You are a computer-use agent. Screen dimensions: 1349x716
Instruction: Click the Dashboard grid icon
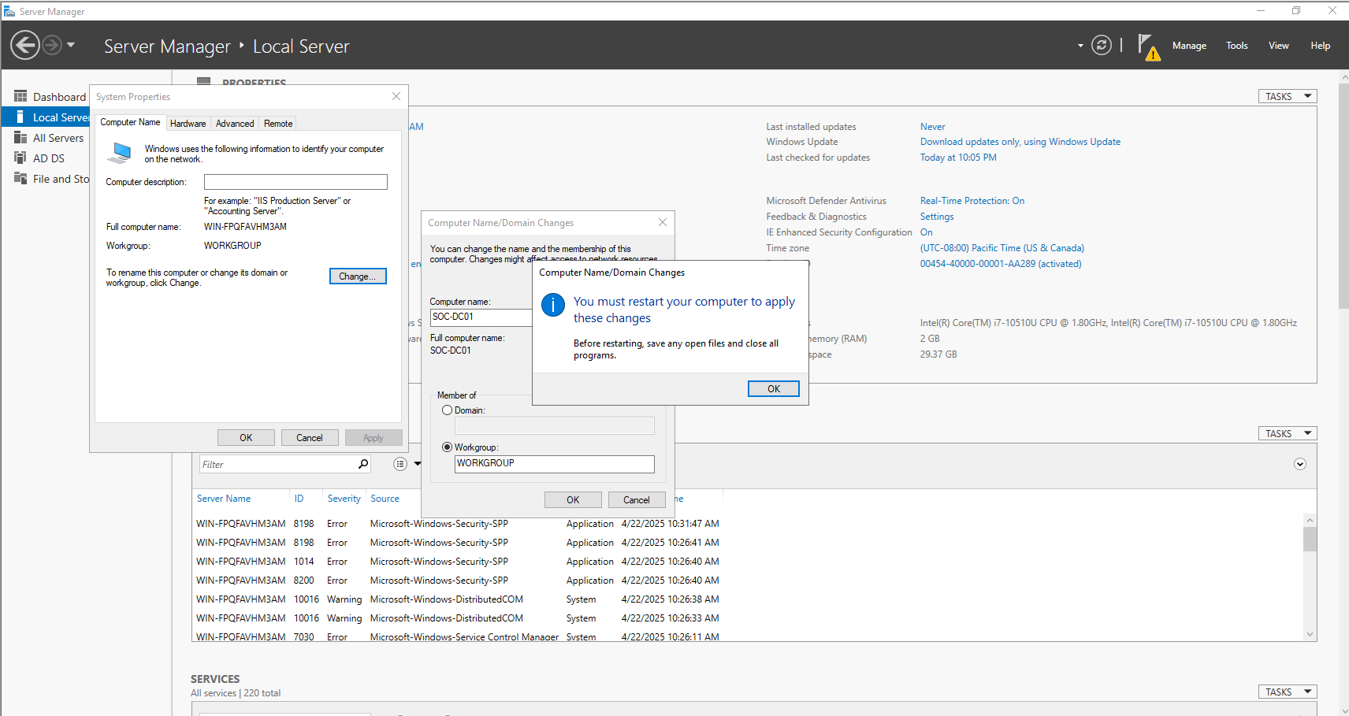click(20, 96)
